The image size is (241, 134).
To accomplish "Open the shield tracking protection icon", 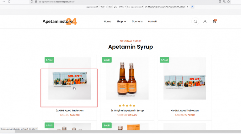I will pyautogui.click(x=32, y=2).
